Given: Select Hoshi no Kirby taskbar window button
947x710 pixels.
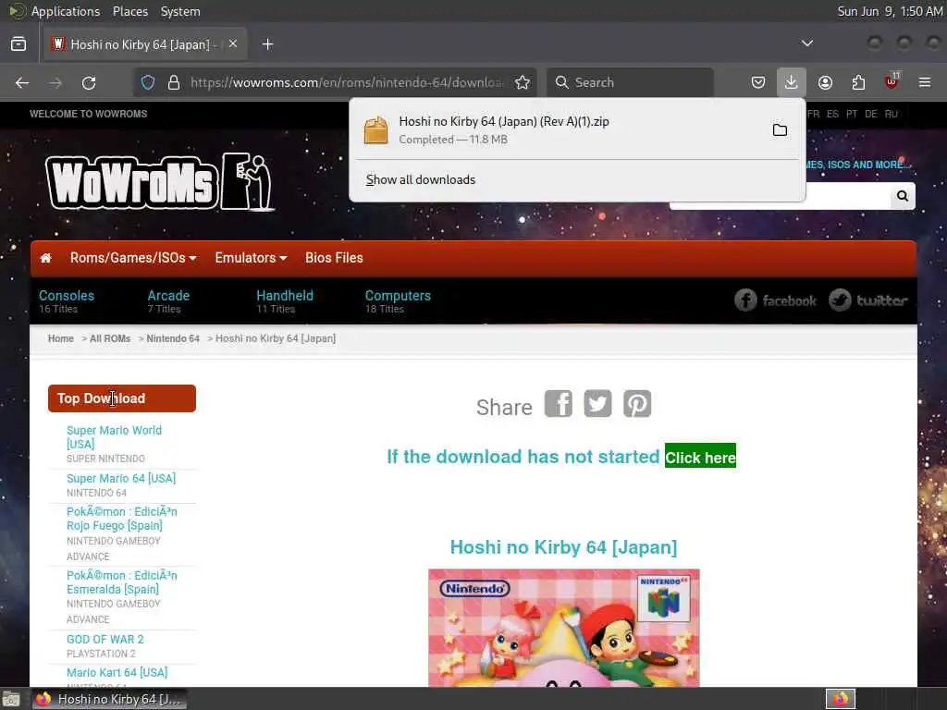Looking at the screenshot, I should click(109, 699).
